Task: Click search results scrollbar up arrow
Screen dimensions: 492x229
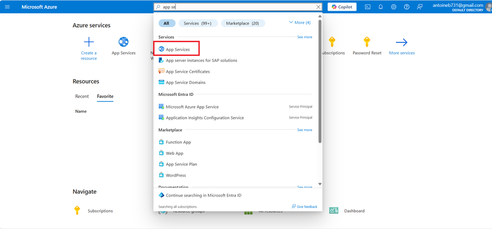Action: tap(320, 16)
